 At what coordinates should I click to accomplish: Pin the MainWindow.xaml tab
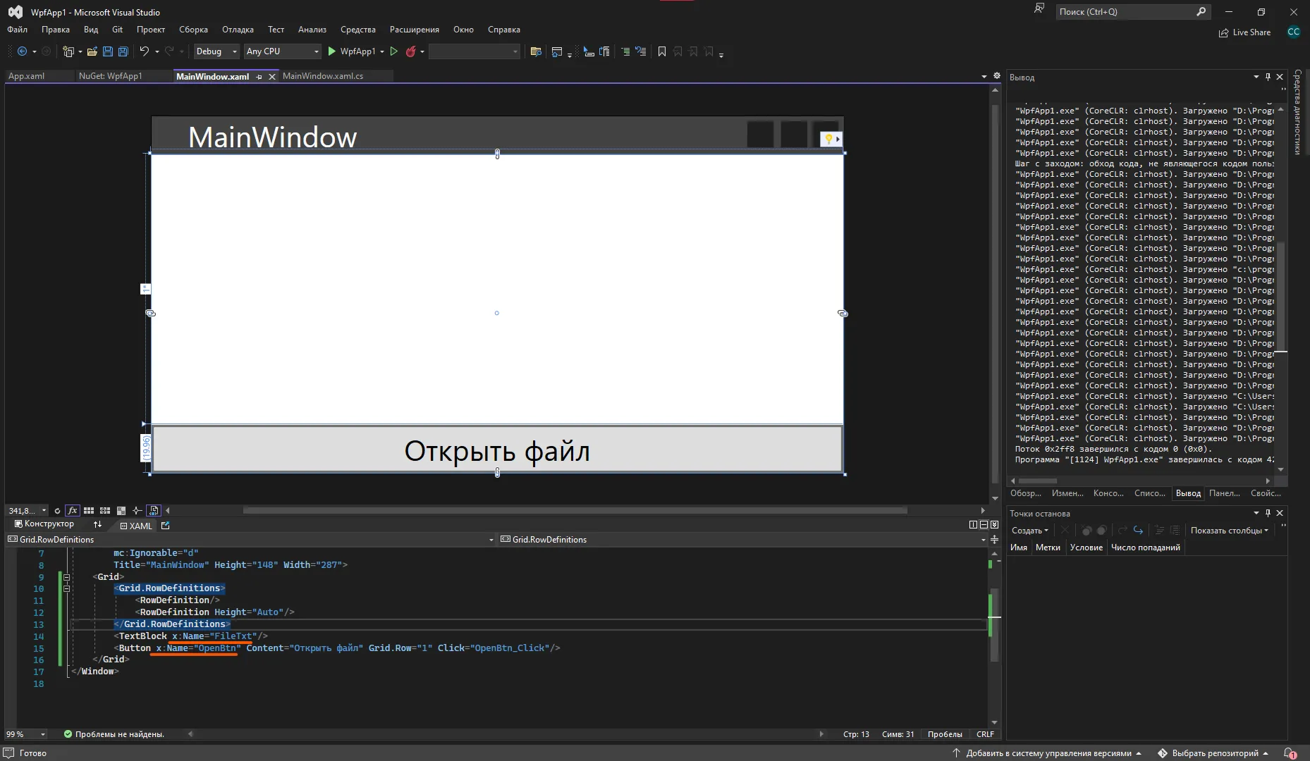(259, 77)
